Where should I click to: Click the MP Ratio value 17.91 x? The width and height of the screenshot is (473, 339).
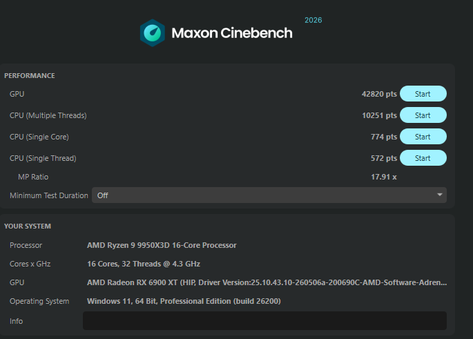pos(384,177)
